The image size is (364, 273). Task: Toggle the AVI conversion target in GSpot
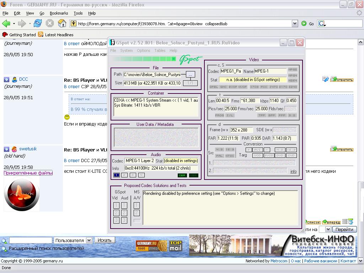[x=257, y=150]
